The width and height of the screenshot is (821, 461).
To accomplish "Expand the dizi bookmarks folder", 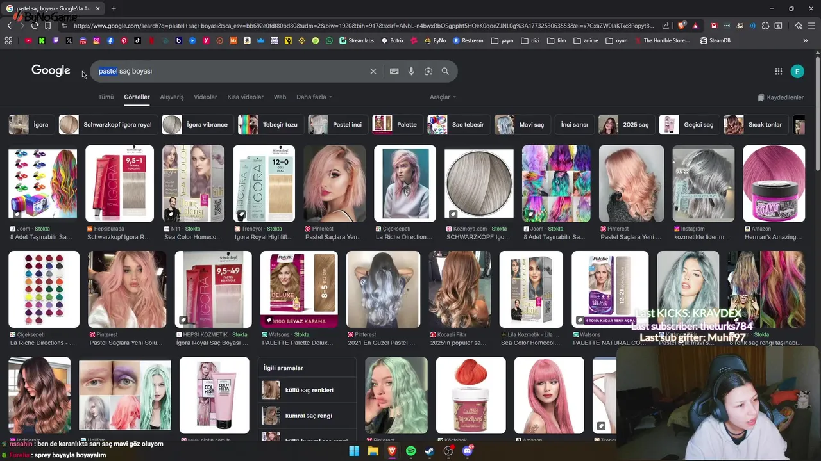I will pyautogui.click(x=530, y=40).
